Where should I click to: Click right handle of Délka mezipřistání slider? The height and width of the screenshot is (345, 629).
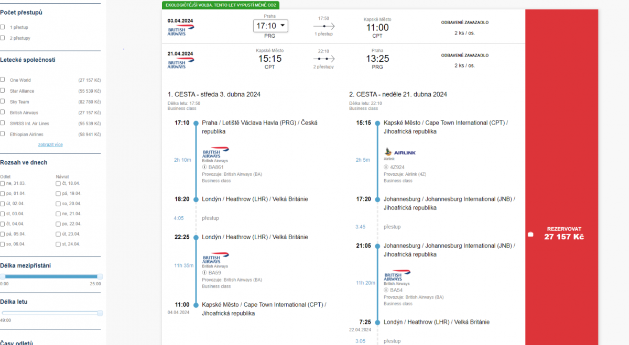point(100,276)
